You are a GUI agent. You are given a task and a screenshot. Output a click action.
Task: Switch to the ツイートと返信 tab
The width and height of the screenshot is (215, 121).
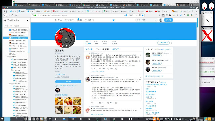click(102, 49)
